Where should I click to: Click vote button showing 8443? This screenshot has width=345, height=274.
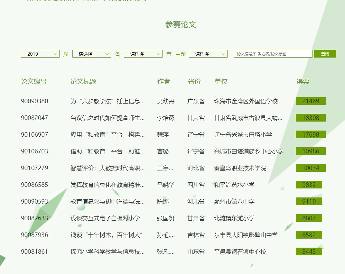point(309,252)
